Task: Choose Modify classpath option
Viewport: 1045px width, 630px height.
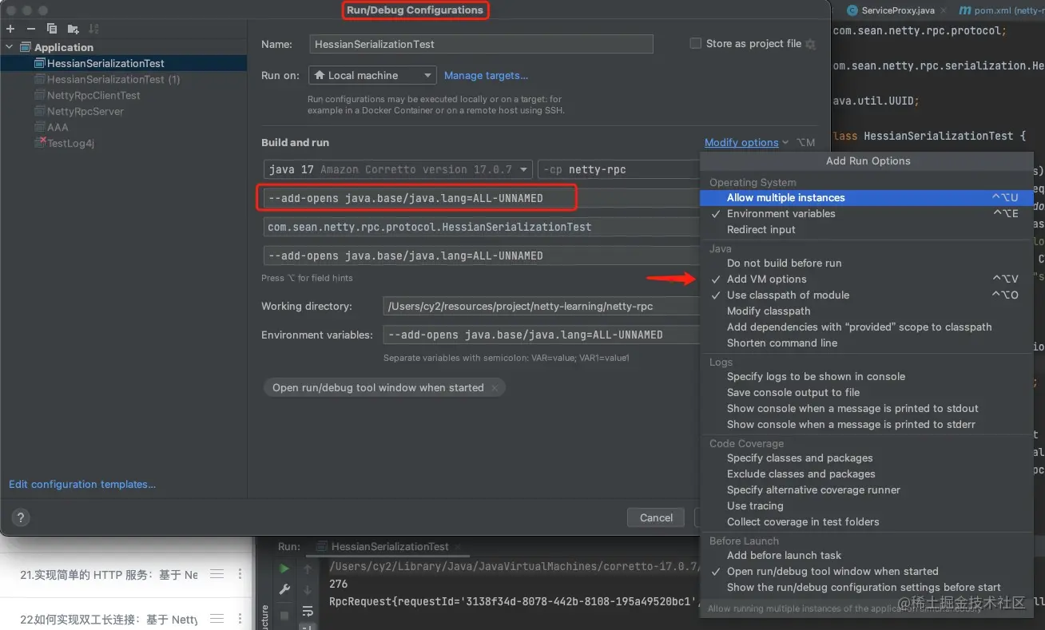Action: (x=866, y=311)
